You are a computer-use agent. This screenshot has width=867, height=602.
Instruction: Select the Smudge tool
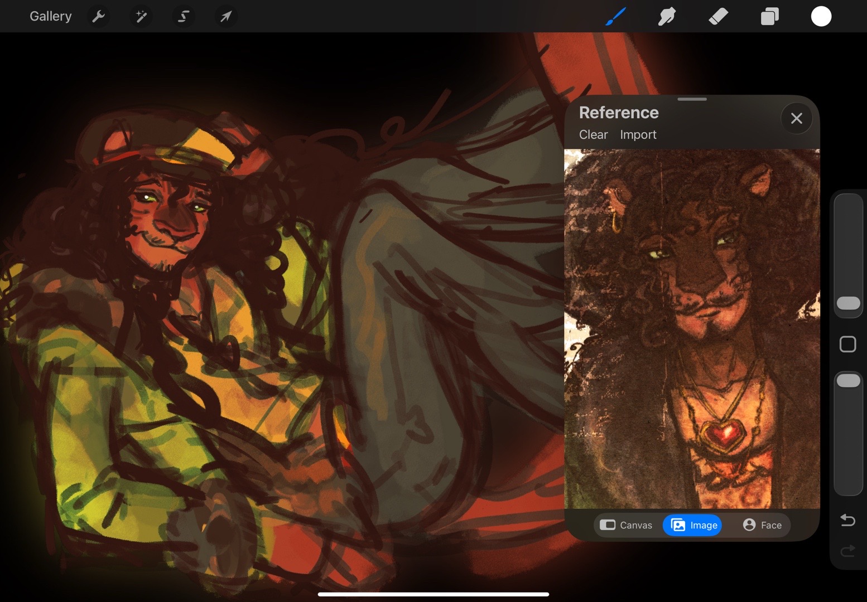pos(667,16)
